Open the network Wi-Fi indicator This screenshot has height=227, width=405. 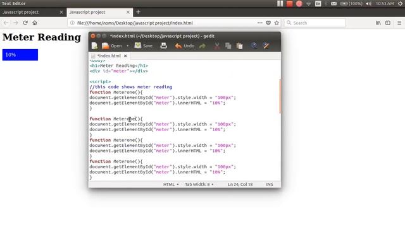click(x=309, y=4)
